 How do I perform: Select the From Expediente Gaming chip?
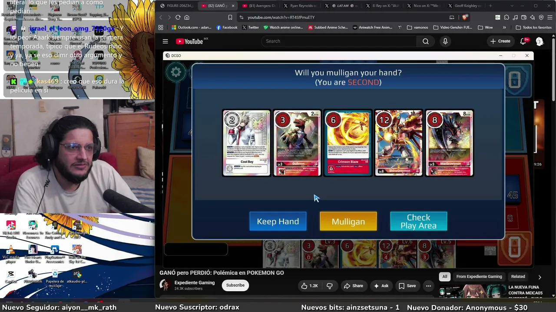click(479, 276)
